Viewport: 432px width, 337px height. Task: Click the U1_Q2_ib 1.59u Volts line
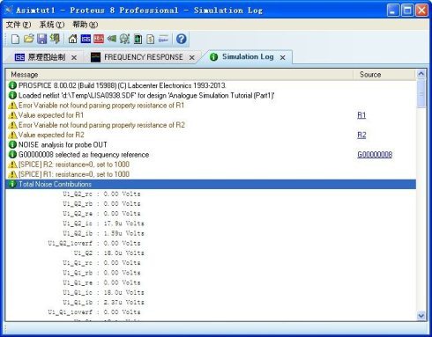tap(103, 233)
